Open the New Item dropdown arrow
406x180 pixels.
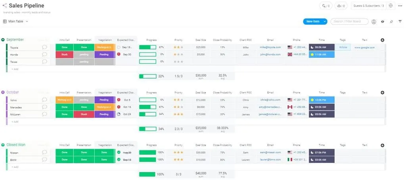click(x=324, y=21)
